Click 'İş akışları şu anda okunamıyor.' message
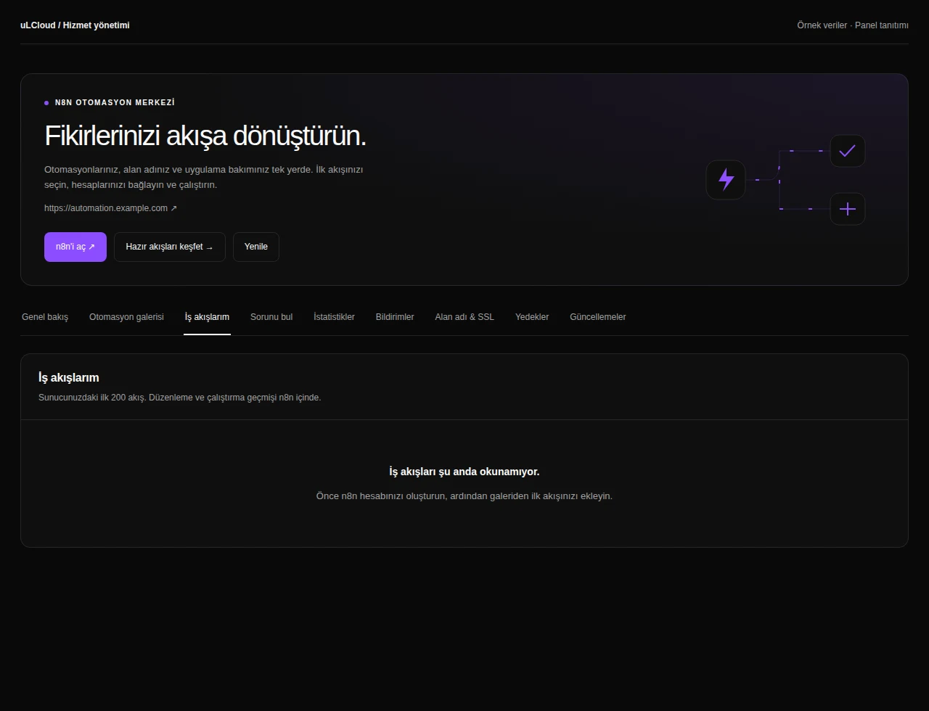 464,472
